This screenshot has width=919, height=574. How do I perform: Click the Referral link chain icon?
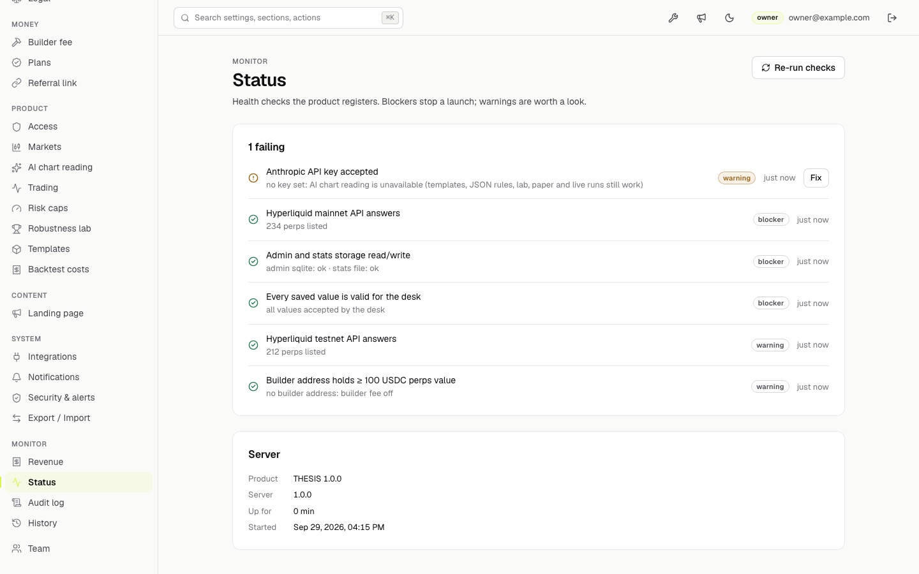(x=17, y=83)
